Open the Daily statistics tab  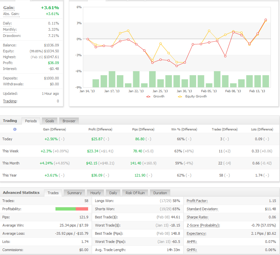tap(113, 193)
